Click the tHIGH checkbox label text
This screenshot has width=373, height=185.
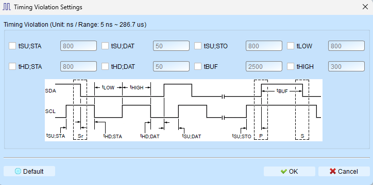(x=305, y=67)
